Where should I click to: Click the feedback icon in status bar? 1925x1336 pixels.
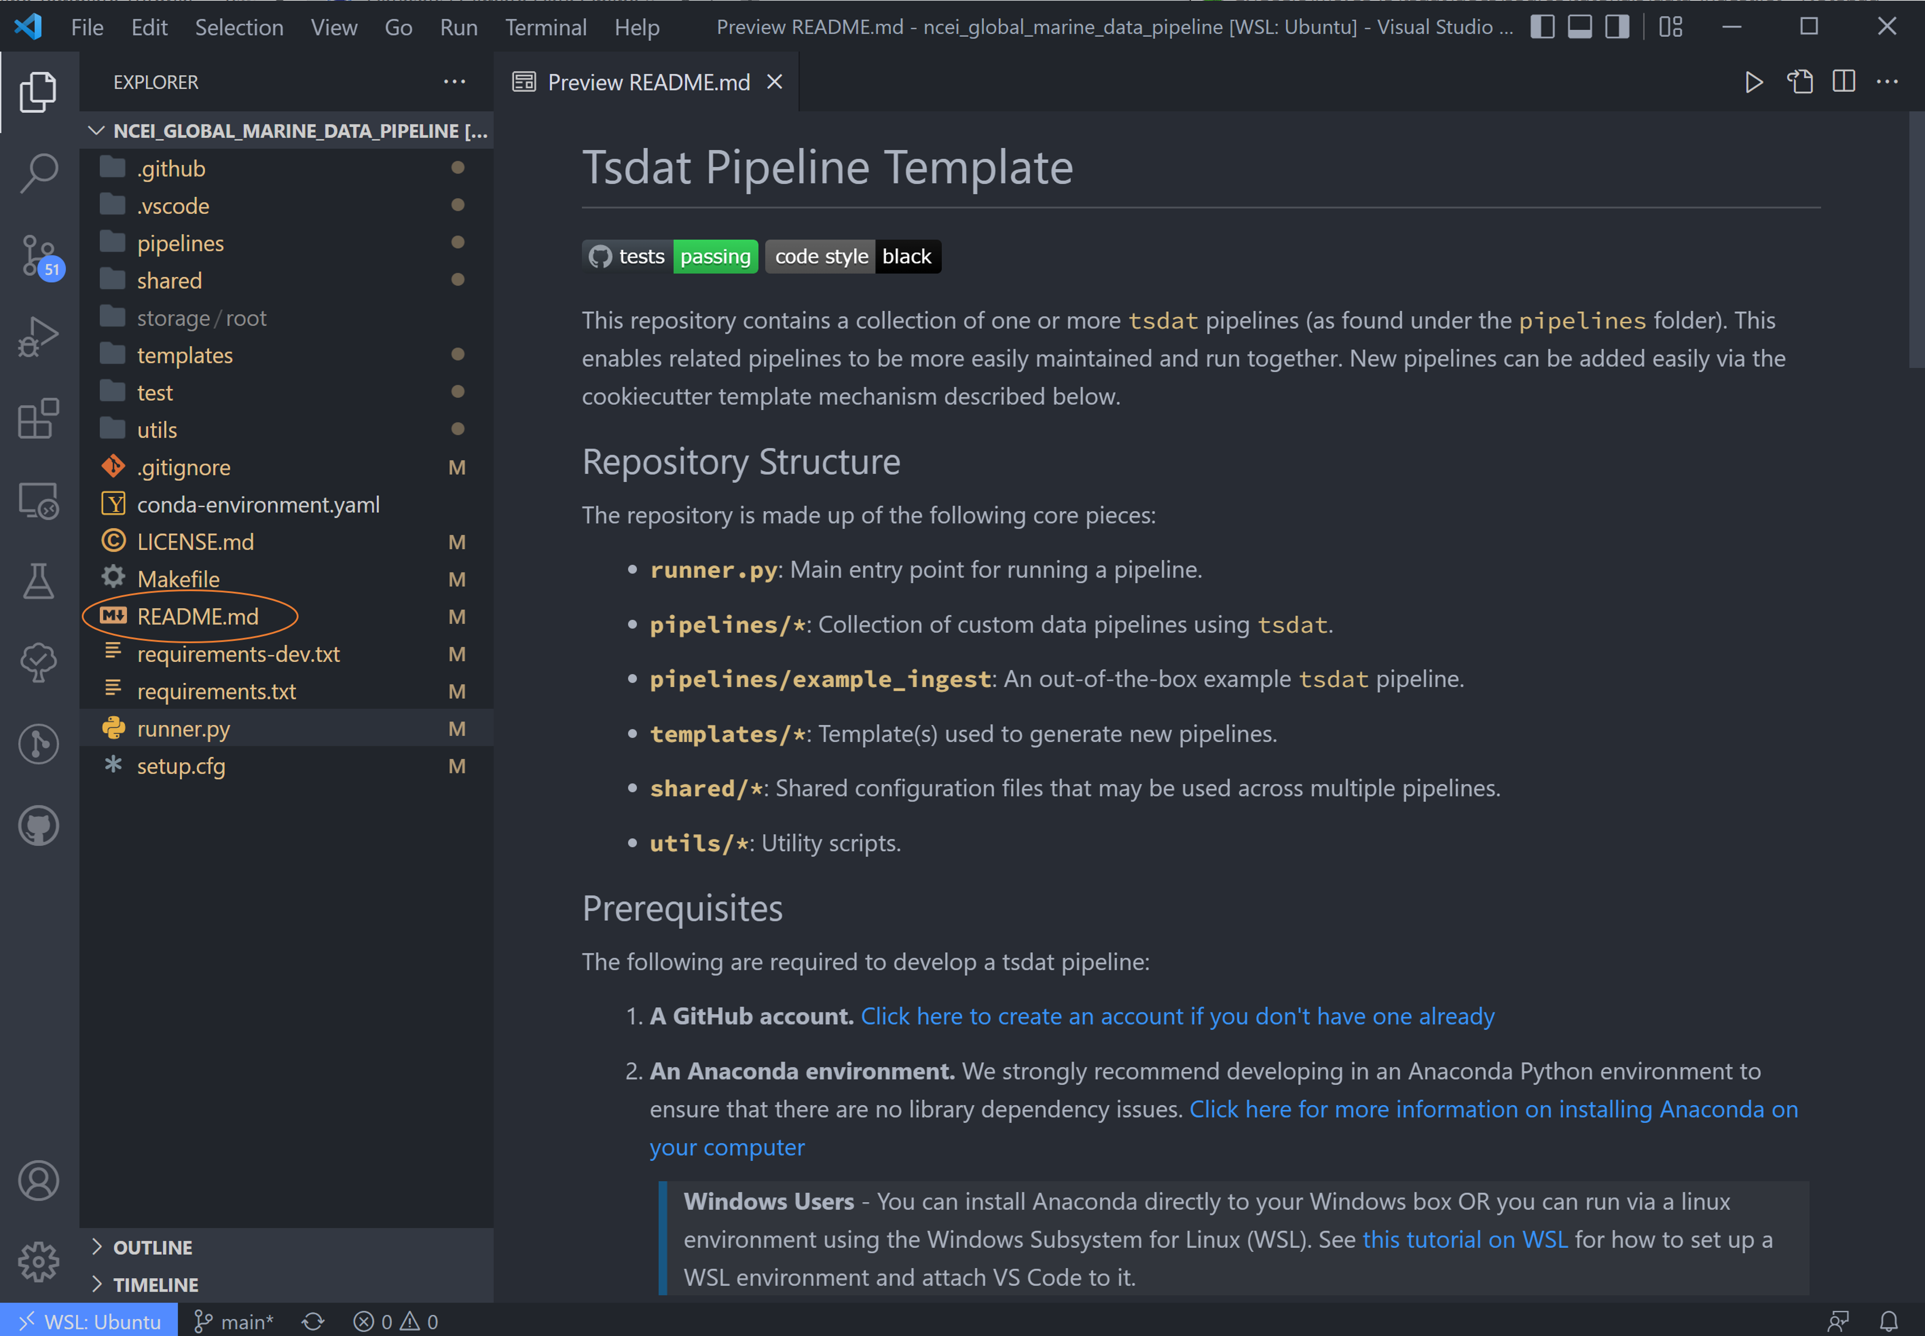click(x=1839, y=1321)
